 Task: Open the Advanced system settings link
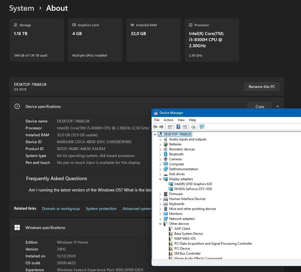pyautogui.click(x=137, y=209)
